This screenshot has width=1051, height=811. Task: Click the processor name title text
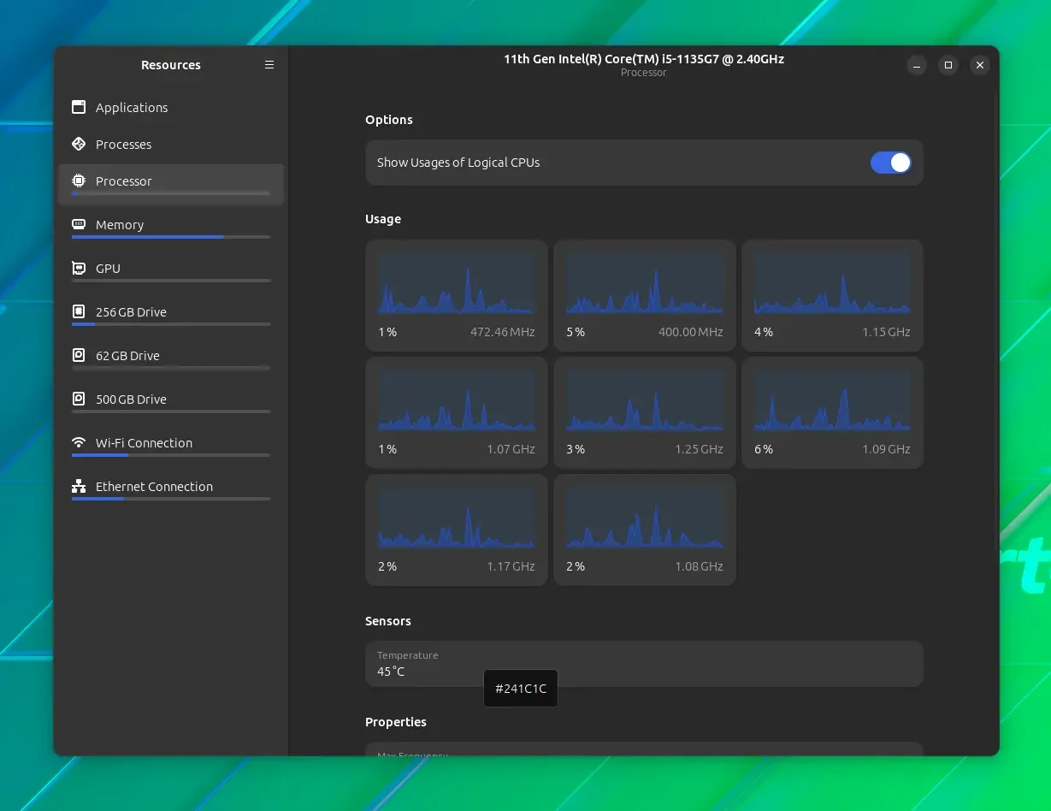tap(644, 59)
